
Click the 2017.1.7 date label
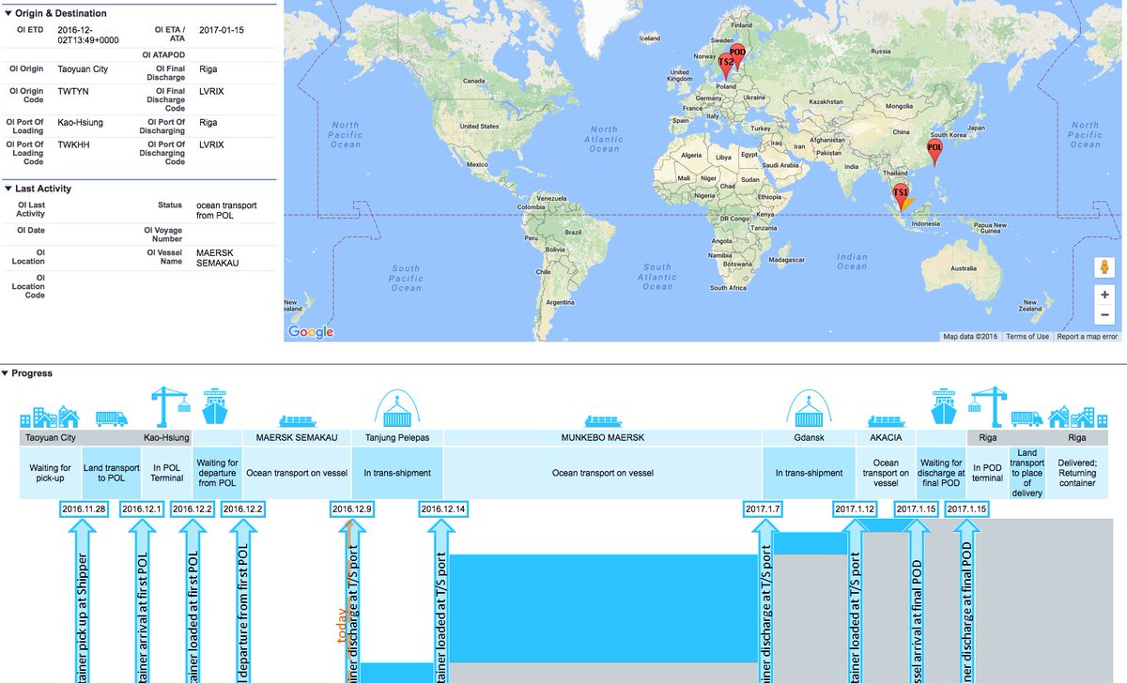coord(763,508)
